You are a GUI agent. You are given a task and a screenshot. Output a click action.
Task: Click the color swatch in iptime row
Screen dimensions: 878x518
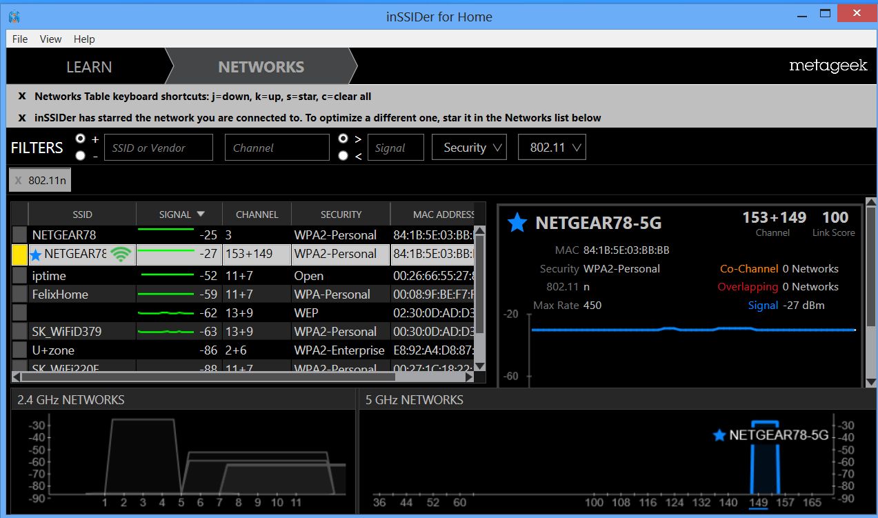[20, 276]
